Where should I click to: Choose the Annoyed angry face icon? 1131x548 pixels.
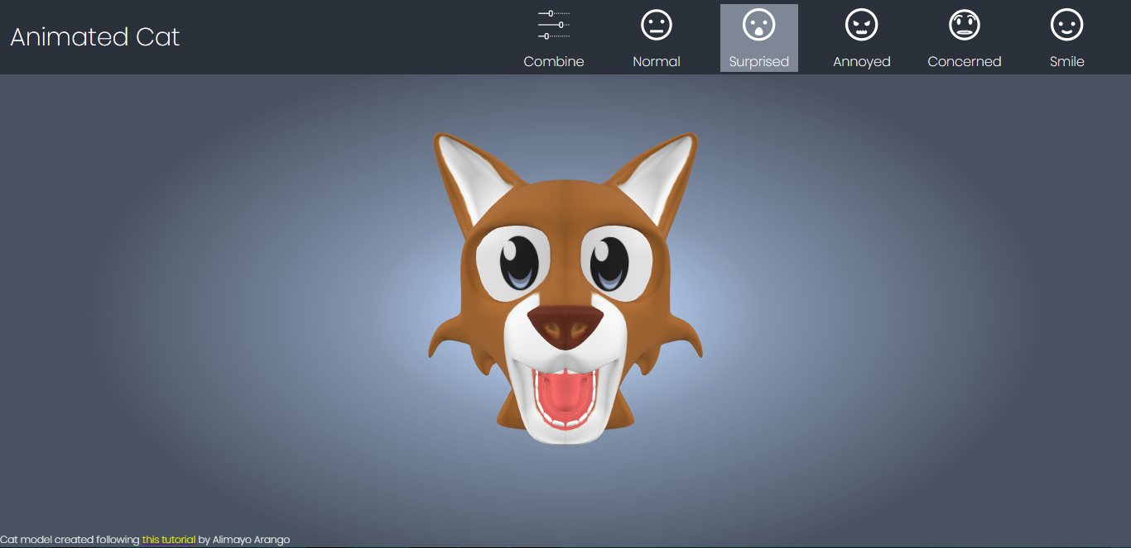tap(861, 25)
